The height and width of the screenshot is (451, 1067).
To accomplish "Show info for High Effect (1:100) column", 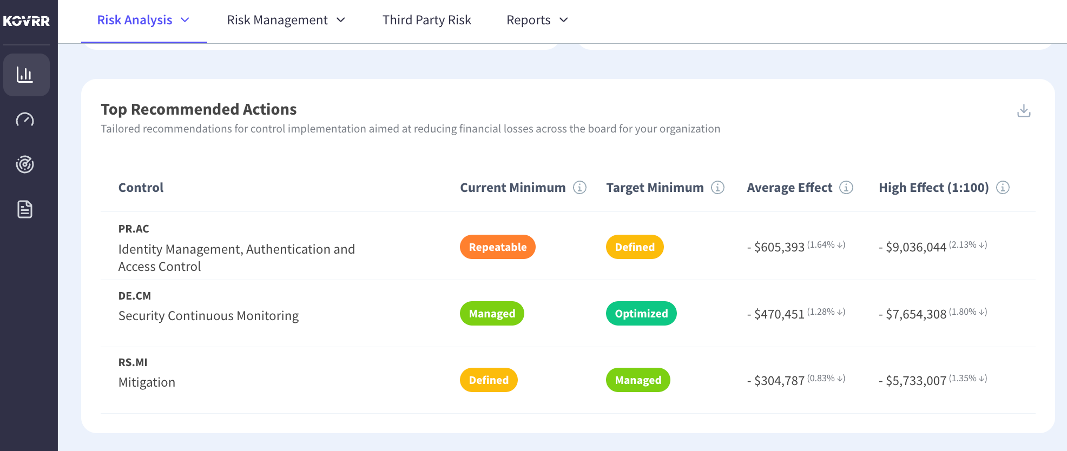I will click(x=1003, y=188).
